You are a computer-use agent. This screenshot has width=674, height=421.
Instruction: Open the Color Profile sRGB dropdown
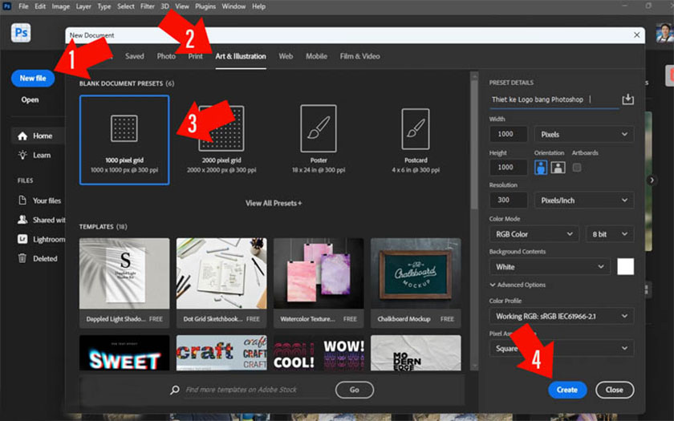pos(562,316)
